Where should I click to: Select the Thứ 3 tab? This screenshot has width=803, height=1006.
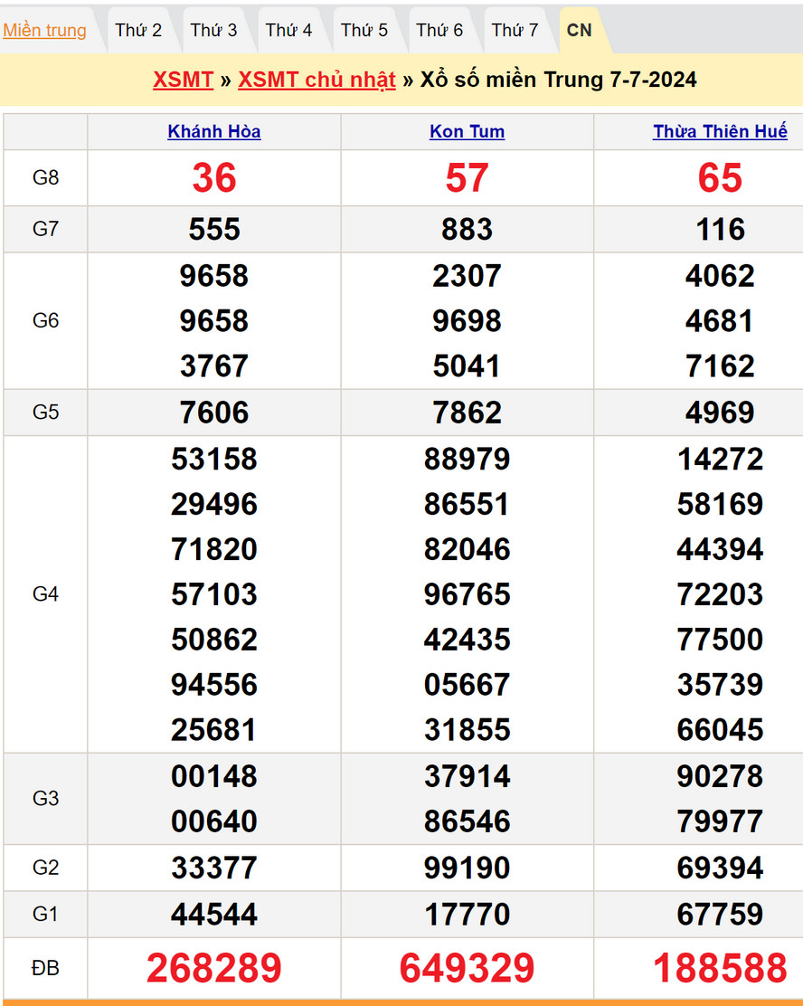pos(213,30)
